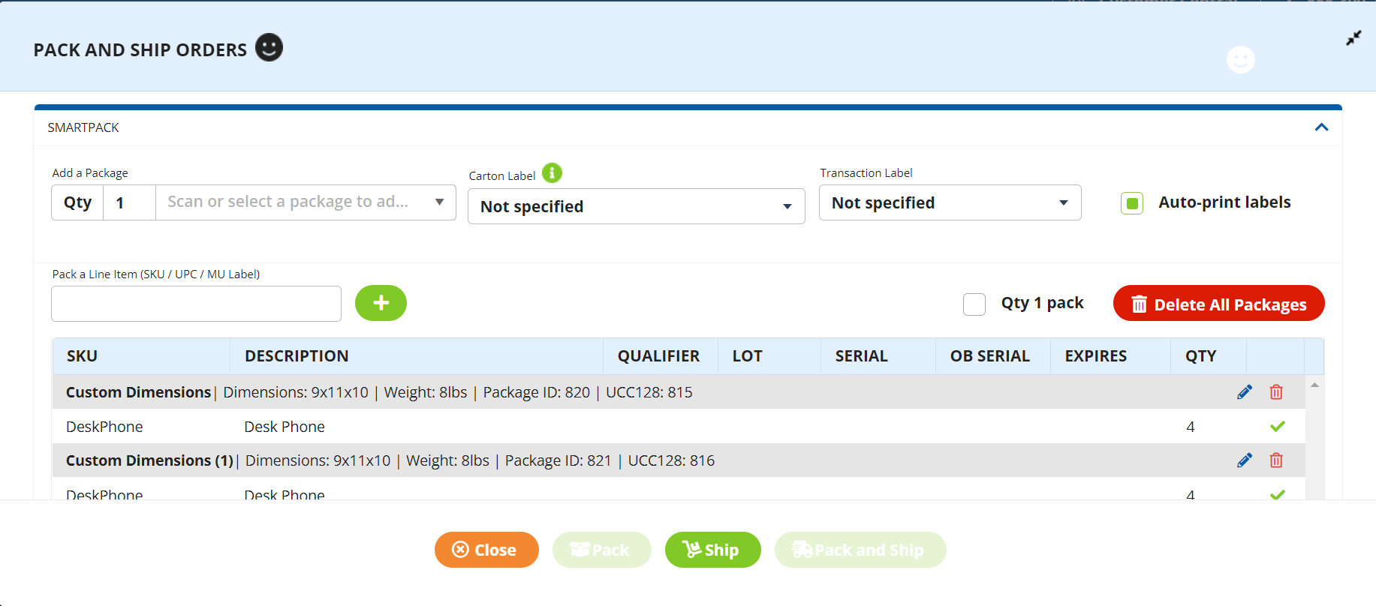Open the Transaction Label dropdown
The width and height of the screenshot is (1376, 606).
click(x=950, y=202)
